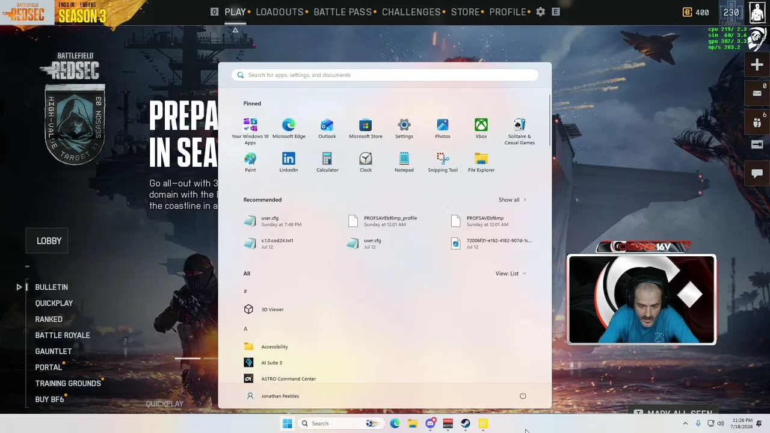770x433 pixels.
Task: Click the Start menu search field
Action: (x=385, y=75)
